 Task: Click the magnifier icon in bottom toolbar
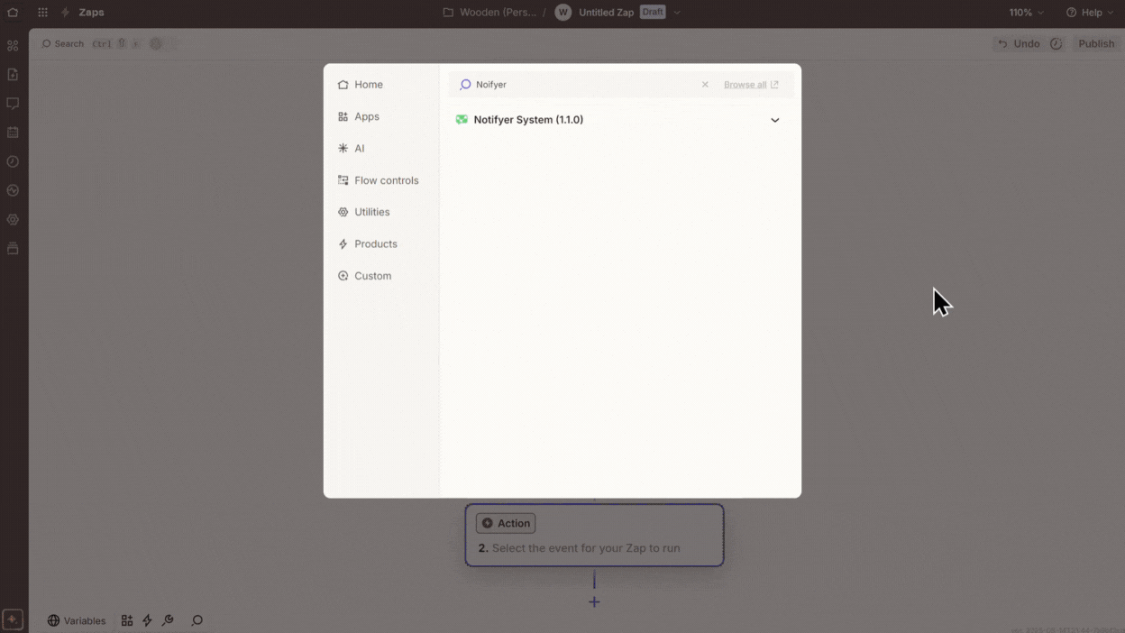point(197,620)
